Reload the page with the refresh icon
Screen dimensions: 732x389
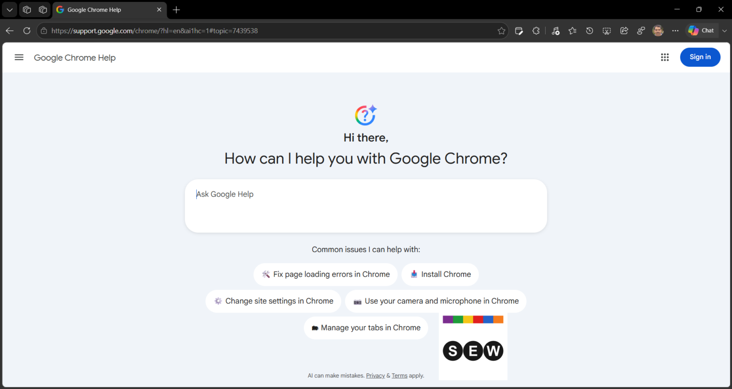pos(27,31)
